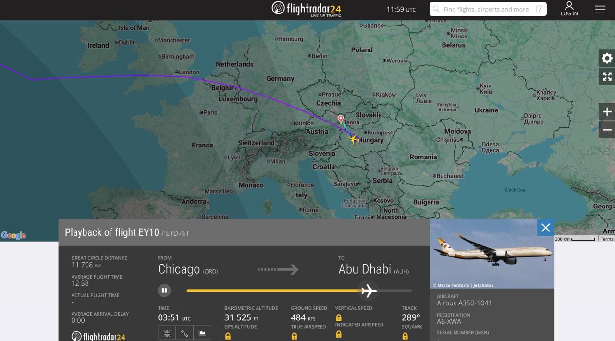
Task: Click the Flightradar24 logo in header
Action: pos(307,9)
